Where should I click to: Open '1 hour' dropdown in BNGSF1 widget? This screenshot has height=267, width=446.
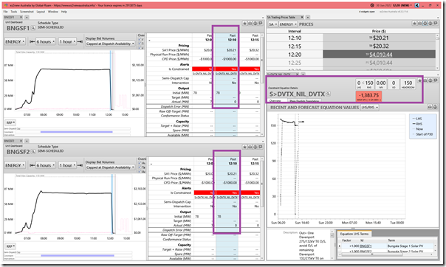click(67, 41)
